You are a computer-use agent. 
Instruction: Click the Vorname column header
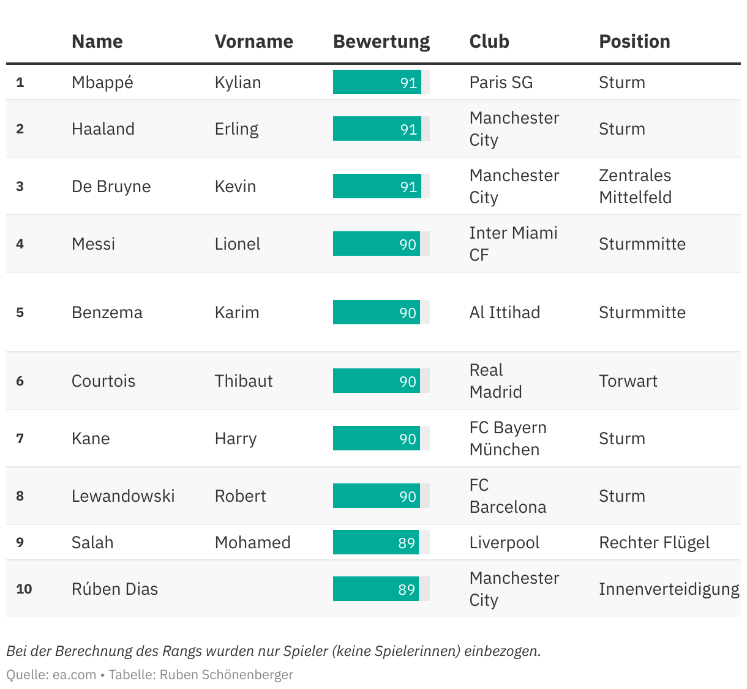click(x=253, y=41)
